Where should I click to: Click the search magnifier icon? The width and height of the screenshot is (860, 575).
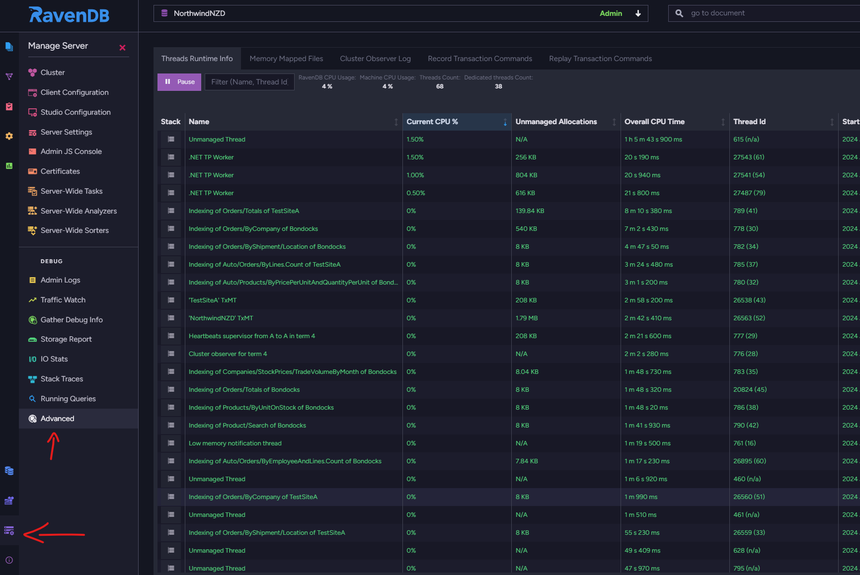pos(679,13)
